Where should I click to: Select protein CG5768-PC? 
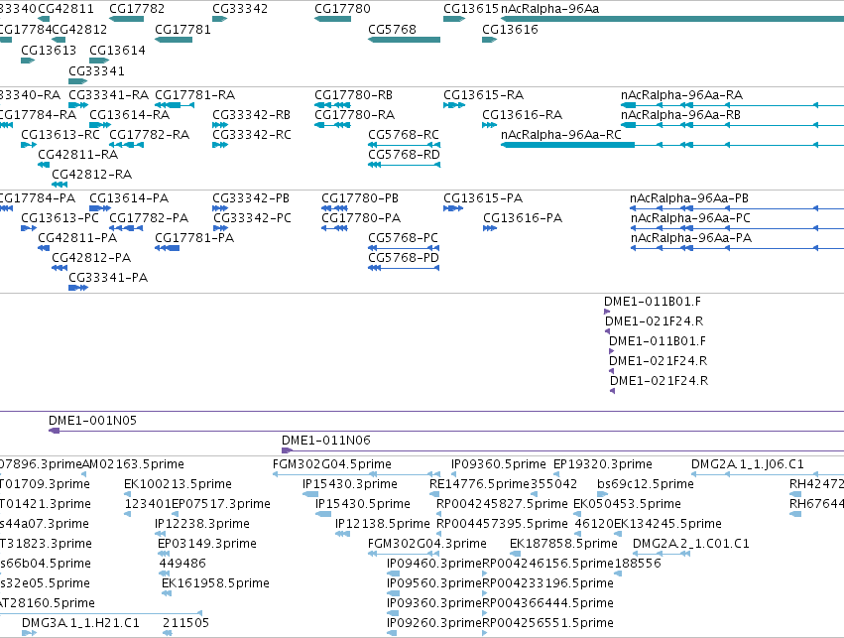click(404, 238)
